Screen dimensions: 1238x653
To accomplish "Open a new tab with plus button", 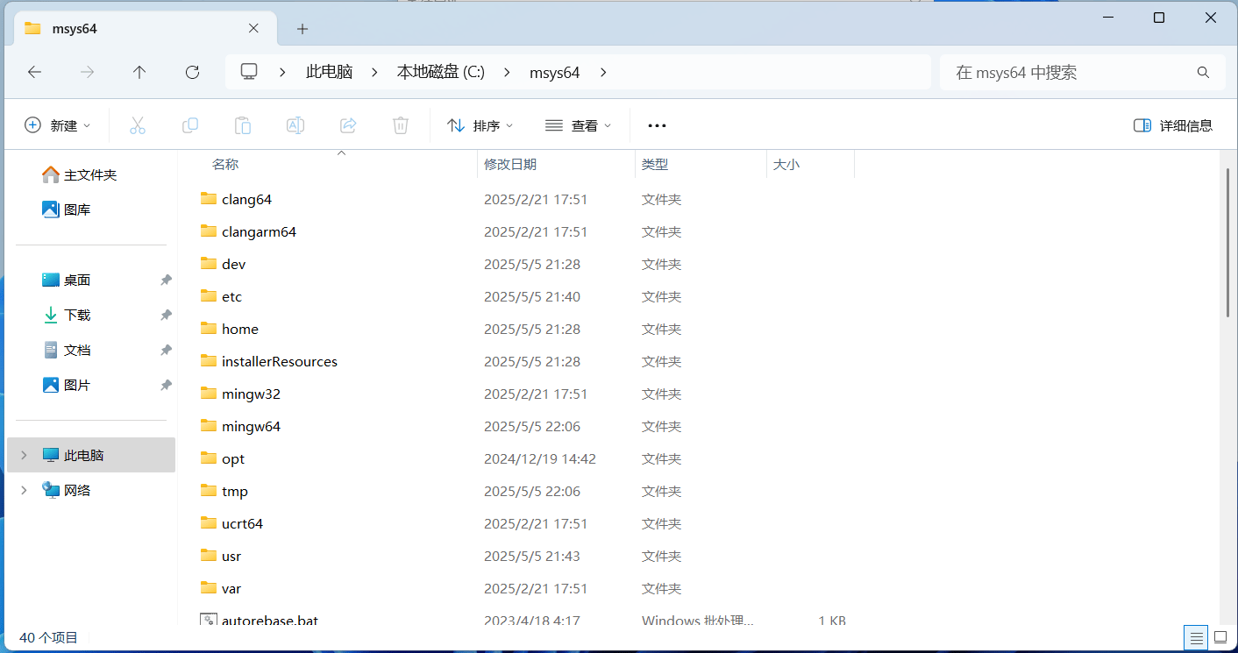I will click(302, 29).
